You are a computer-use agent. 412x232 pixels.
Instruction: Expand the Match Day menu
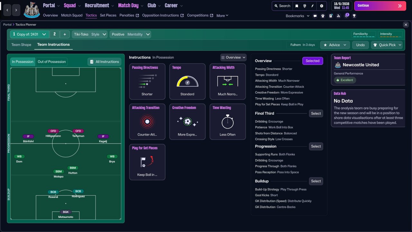pyautogui.click(x=131, y=5)
